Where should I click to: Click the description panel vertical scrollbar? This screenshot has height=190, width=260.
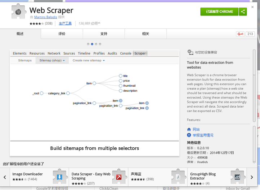(x=254, y=86)
